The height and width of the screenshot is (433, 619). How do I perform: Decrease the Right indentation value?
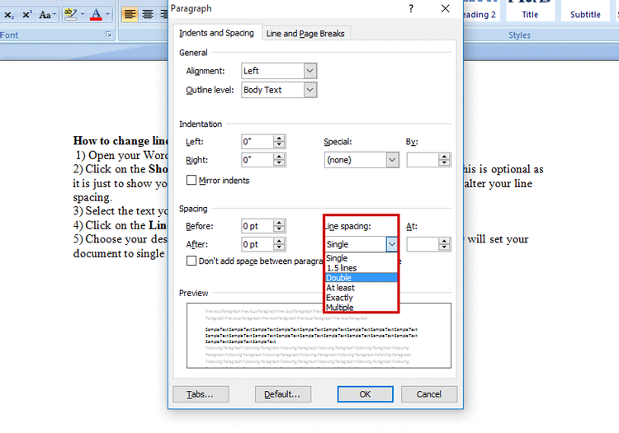(x=279, y=162)
